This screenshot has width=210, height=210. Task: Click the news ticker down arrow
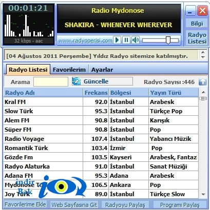[x=203, y=57]
